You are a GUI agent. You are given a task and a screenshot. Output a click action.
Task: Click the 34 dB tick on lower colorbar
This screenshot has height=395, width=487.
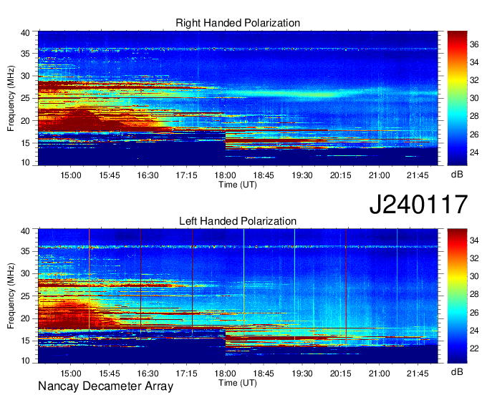click(474, 240)
